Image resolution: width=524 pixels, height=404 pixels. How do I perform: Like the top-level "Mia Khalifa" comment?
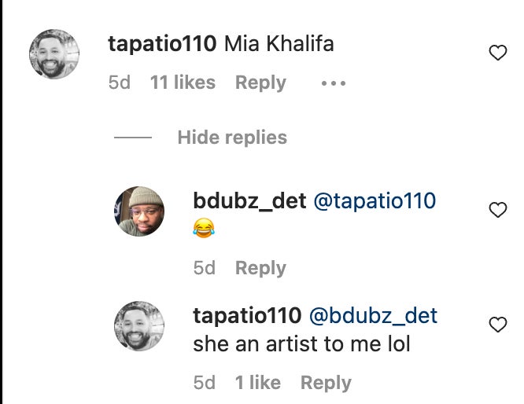497,53
